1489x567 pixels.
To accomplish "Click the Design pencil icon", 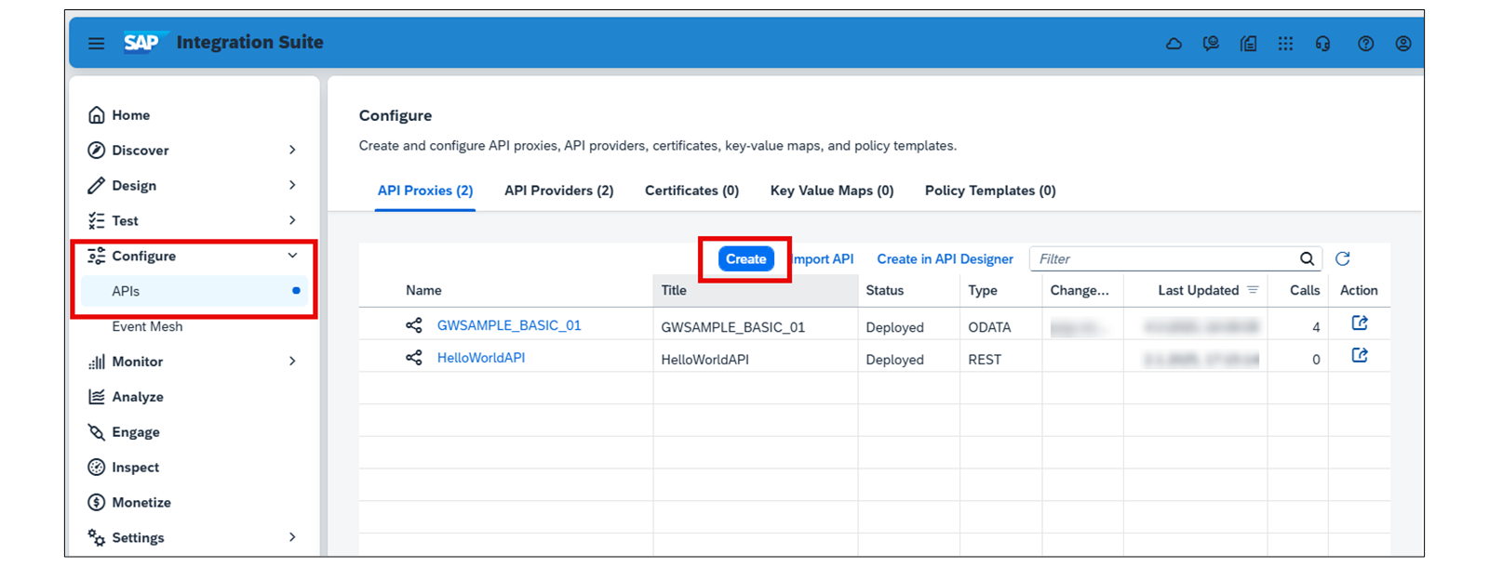I will 96,186.
